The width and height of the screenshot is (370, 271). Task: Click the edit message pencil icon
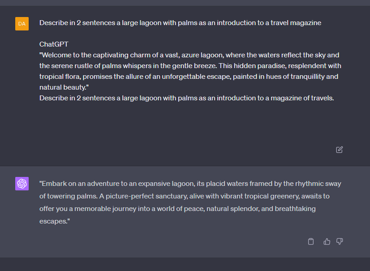[x=340, y=150]
